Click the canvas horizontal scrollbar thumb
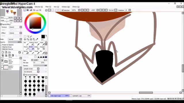Screen dimensions: 184x103 (x=146, y=93)
